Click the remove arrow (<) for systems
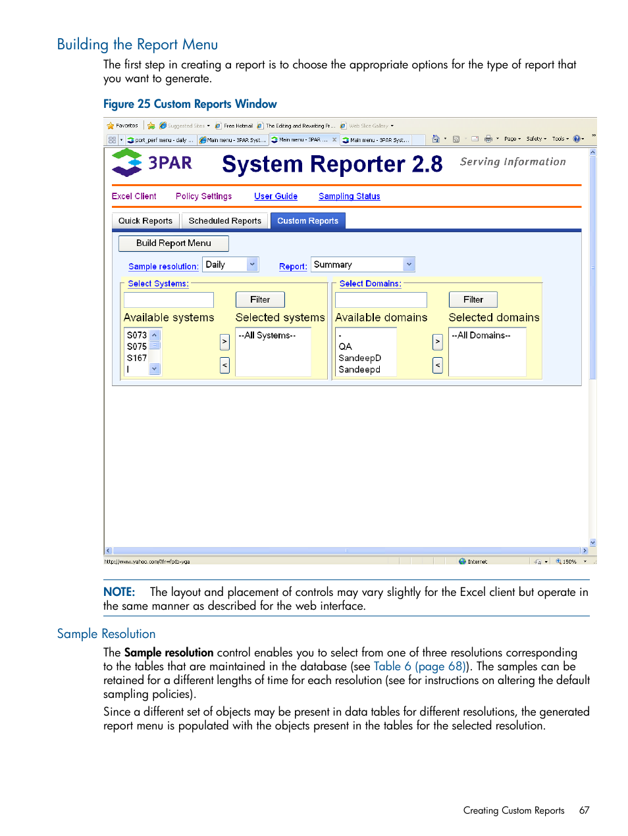The width and height of the screenshot is (628, 836). (x=224, y=365)
